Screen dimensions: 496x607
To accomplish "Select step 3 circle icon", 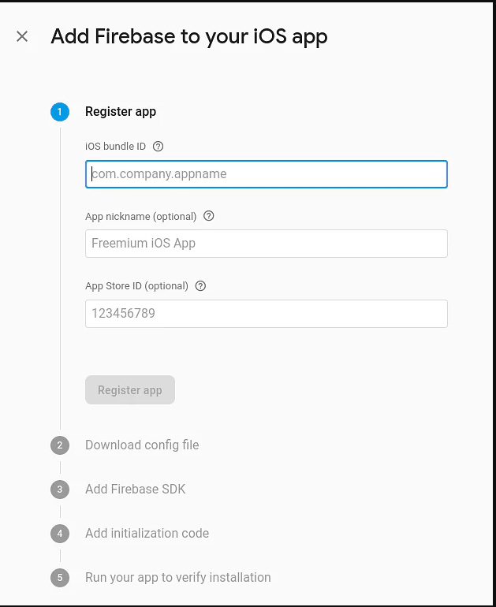I will pyautogui.click(x=60, y=490).
